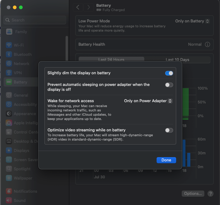Open Low Power Mode Only on Battery dropdown
Viewport: 220px width, 205px height.
click(x=192, y=21)
